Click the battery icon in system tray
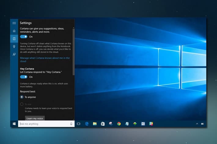217x144 pixels. pos(202,124)
